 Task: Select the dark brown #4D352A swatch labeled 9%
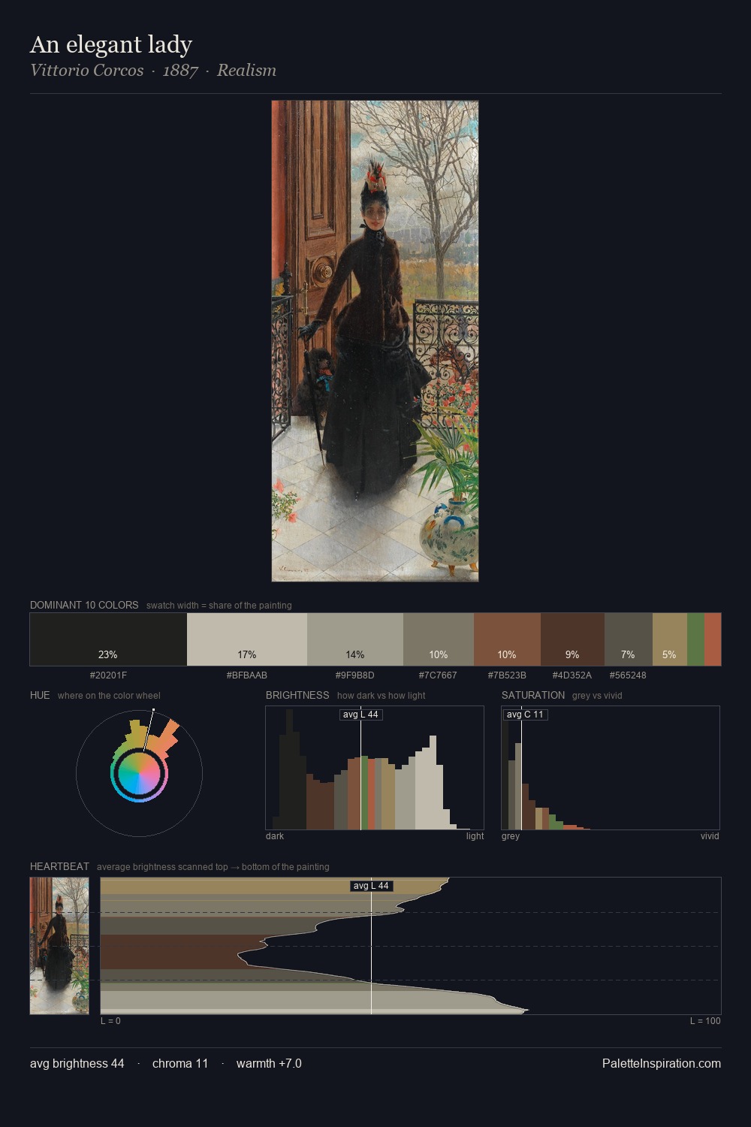(572, 639)
